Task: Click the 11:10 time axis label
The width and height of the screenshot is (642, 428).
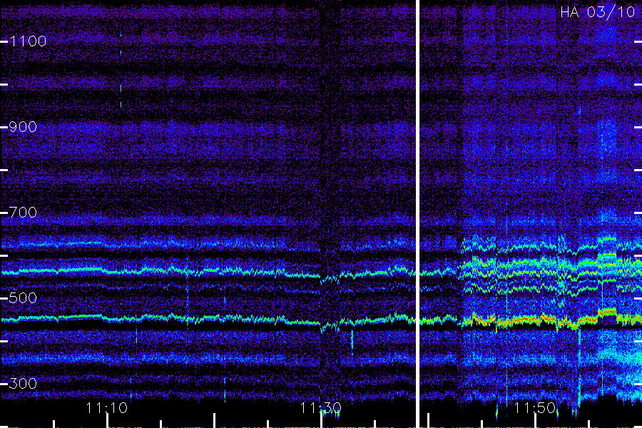Action: 107,408
